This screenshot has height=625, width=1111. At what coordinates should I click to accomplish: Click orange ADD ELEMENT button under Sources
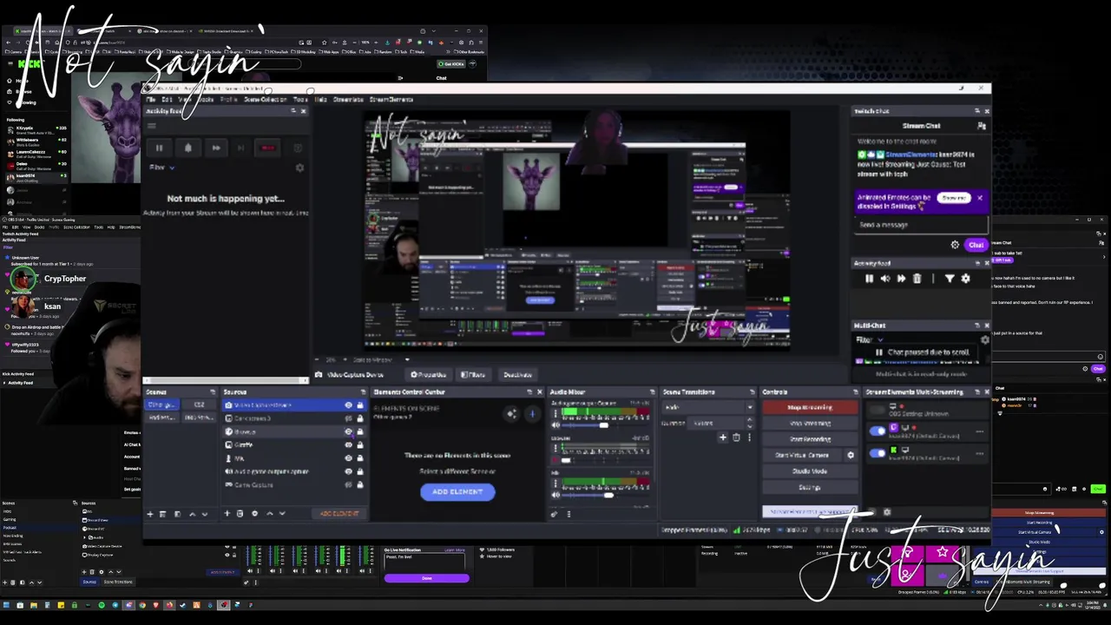click(x=339, y=514)
